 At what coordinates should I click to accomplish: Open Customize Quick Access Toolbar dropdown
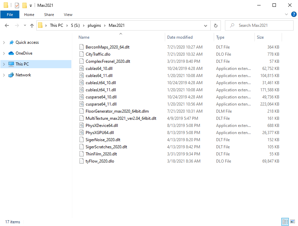click(x=31, y=6)
